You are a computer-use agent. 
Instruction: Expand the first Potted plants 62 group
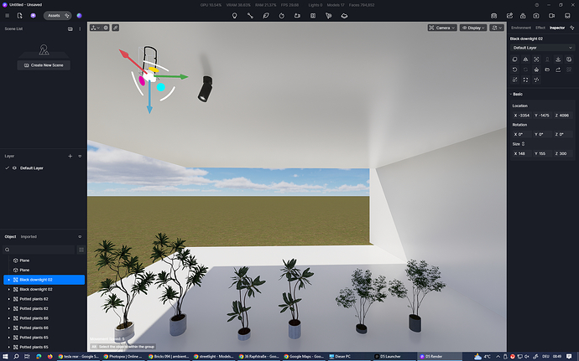pos(8,299)
